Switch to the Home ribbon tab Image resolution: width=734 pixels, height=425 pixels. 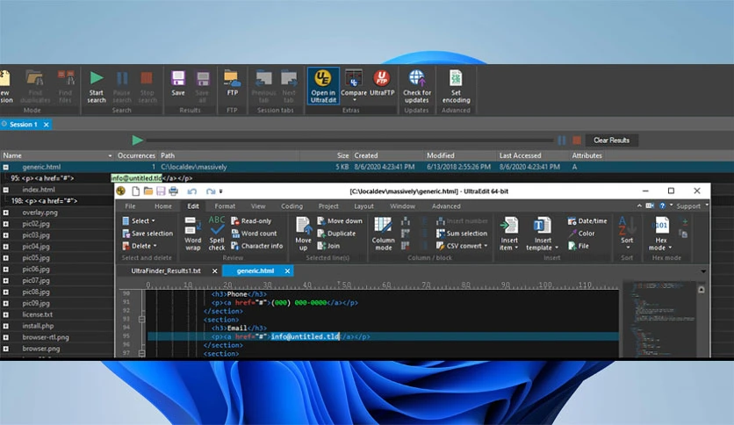[x=163, y=206]
